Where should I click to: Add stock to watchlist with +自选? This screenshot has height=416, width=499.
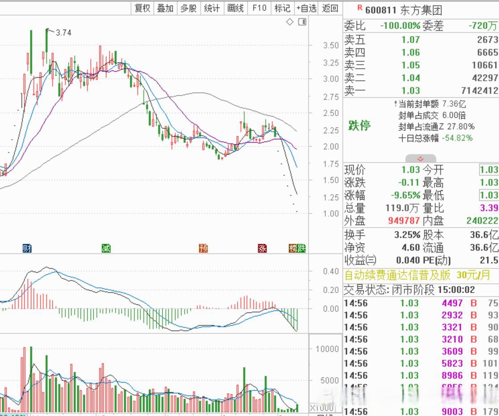306,8
